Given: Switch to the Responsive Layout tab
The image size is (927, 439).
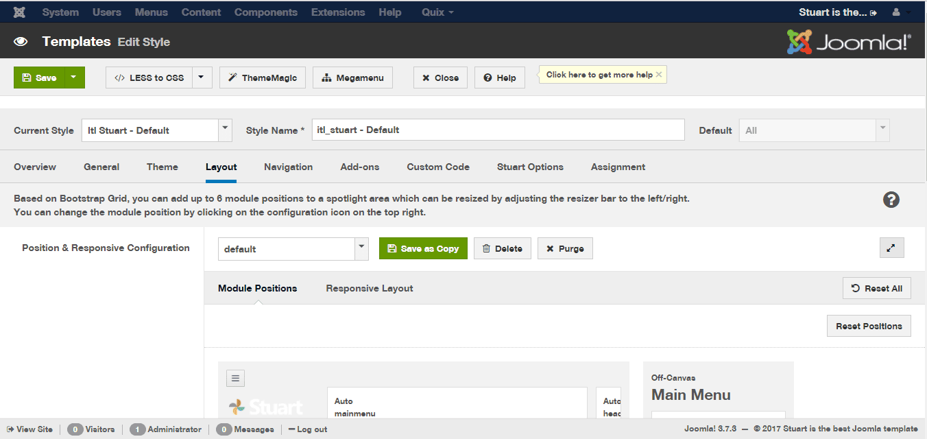Looking at the screenshot, I should 369,288.
